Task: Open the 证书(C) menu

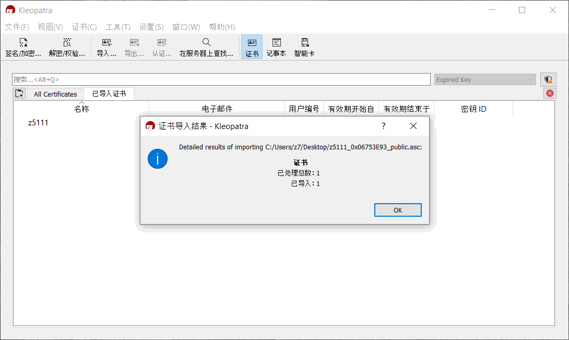Action: click(84, 27)
